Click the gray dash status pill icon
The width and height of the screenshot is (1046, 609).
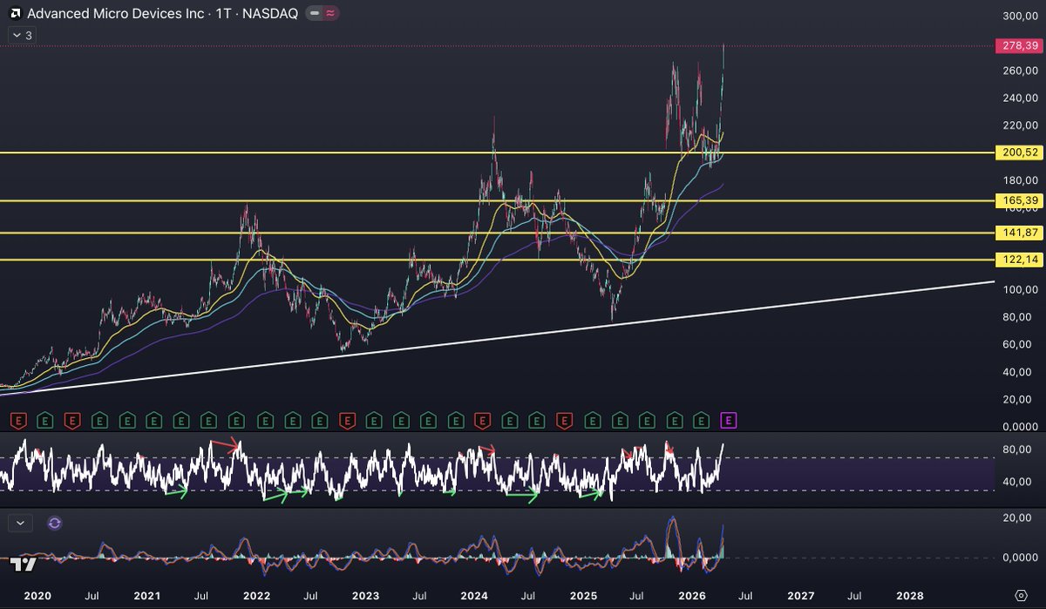pos(316,14)
